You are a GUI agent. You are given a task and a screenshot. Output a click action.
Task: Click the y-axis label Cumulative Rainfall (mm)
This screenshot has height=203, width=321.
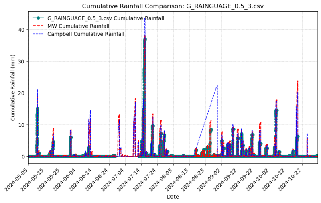pos(13,87)
